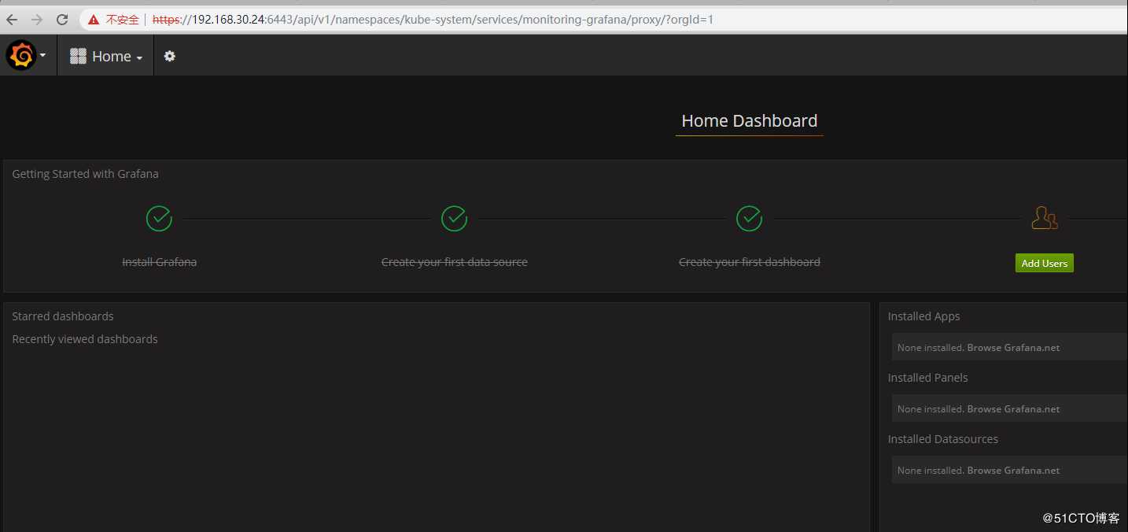Click Create your first data source step

[455, 262]
